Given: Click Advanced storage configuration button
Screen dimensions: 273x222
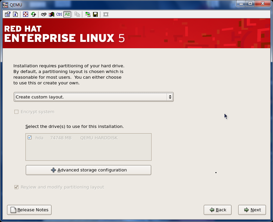Looking at the screenshot, I should (88, 170).
